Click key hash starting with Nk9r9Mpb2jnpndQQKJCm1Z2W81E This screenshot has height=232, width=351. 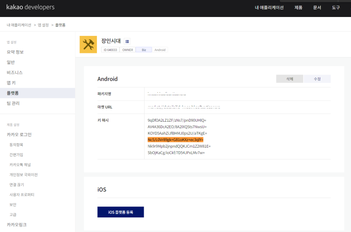point(179,146)
